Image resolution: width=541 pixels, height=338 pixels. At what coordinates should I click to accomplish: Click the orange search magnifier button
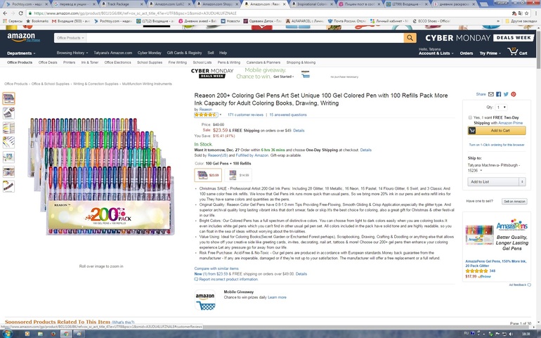(x=410, y=38)
